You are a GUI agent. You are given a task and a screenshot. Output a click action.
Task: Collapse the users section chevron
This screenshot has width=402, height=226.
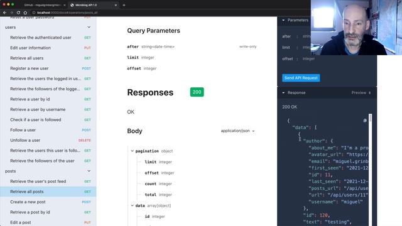tap(89, 27)
